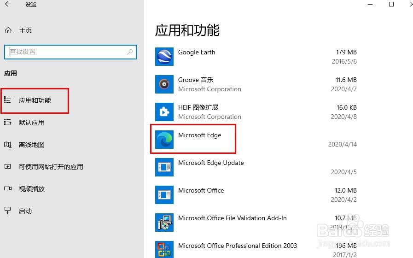Select the Google Earth entry name

(197, 52)
